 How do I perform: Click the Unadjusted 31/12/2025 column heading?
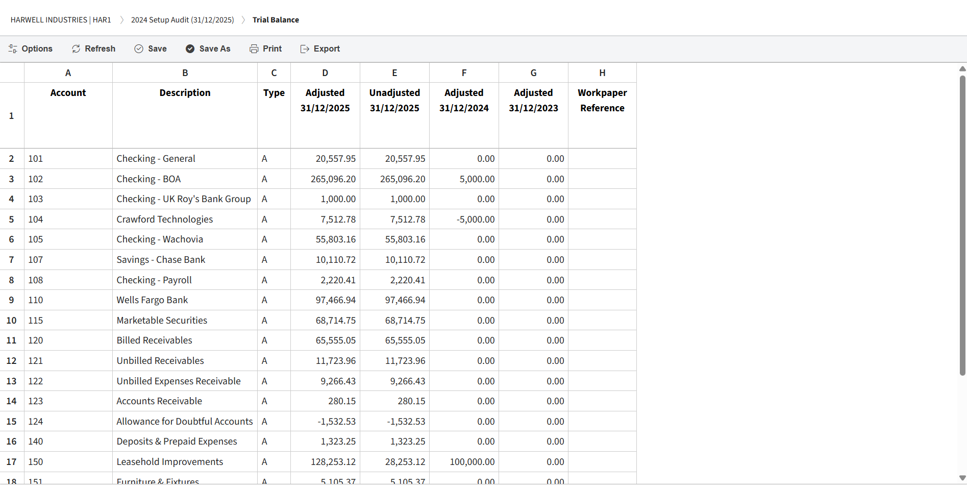pyautogui.click(x=394, y=101)
